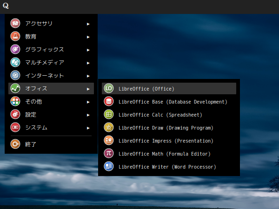The width and height of the screenshot is (279, 209).
Task: Expand the その他 submenu arrow
Action: tap(88, 102)
